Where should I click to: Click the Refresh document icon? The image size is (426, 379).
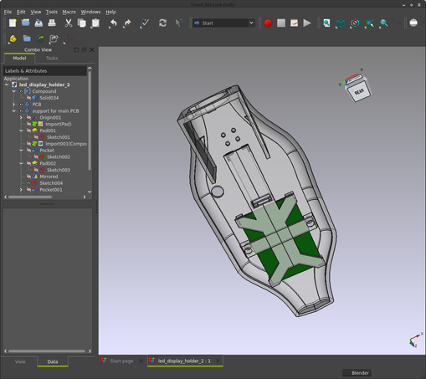[162, 23]
